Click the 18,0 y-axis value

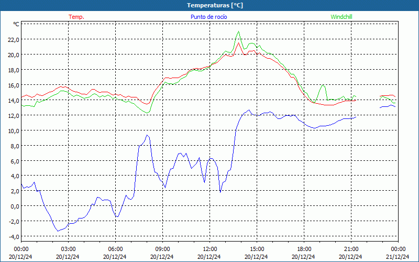tap(14, 70)
